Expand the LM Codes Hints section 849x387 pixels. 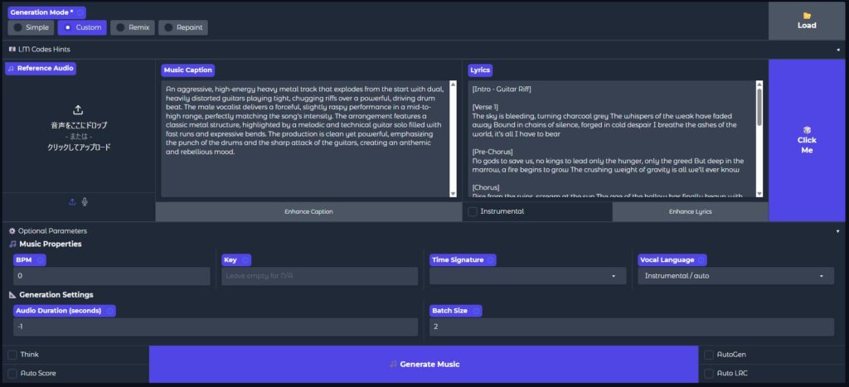click(837, 50)
